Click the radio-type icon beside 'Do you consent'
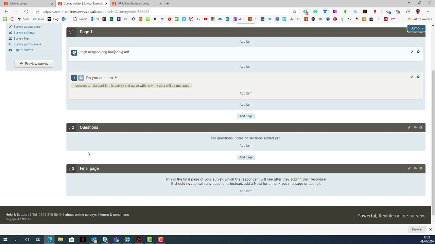Screen dimensions: 435x244 tap(81, 78)
